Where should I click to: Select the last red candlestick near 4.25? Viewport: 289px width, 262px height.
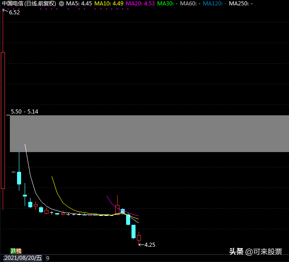pos(139,238)
